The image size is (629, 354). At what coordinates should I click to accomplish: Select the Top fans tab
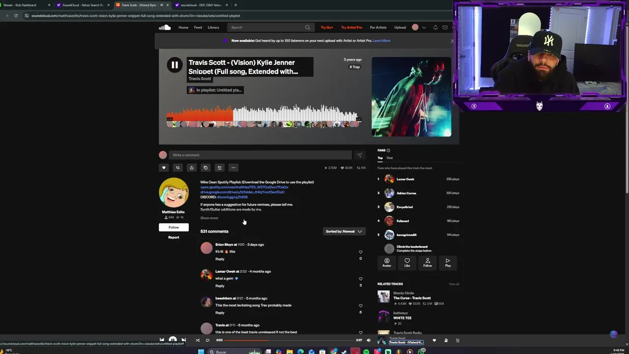[x=380, y=158]
